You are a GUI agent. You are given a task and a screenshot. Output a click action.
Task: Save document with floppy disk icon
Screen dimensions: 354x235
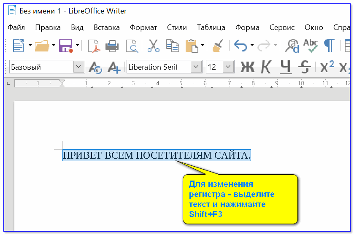click(66, 45)
